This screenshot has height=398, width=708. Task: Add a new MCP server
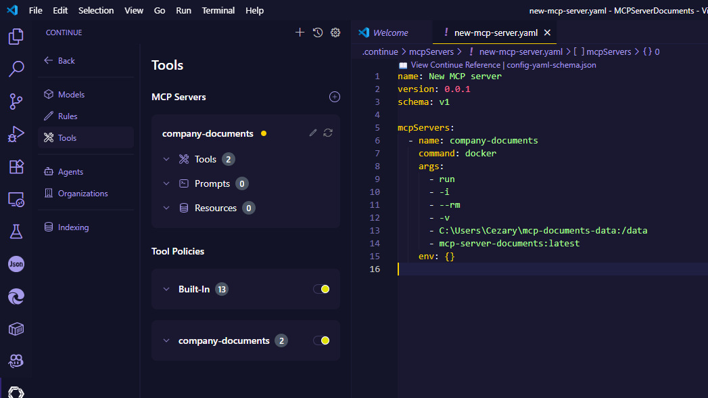(x=335, y=97)
